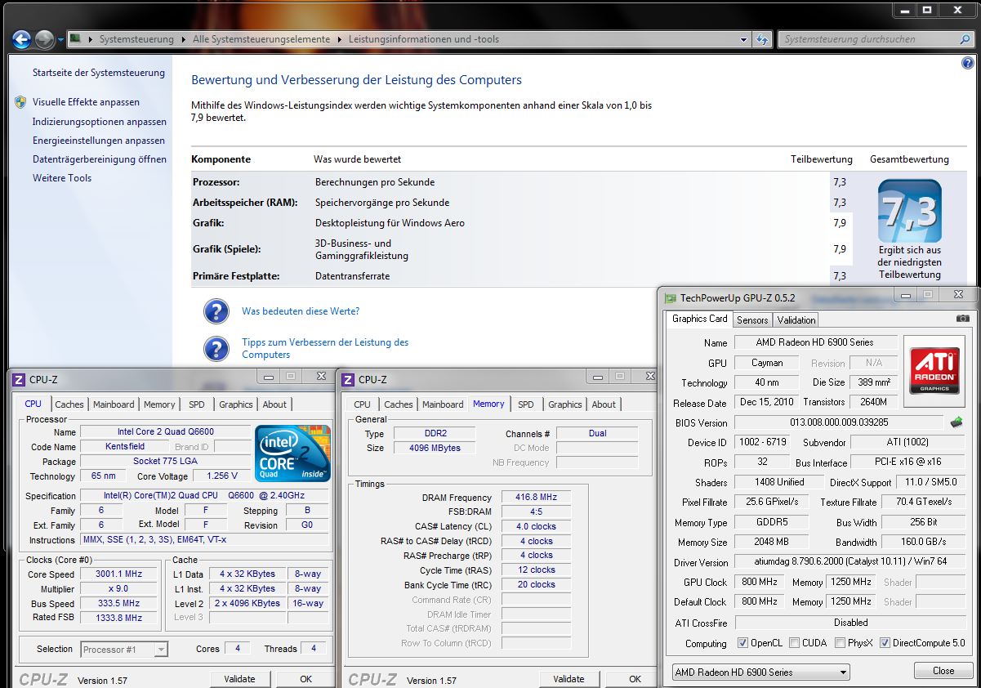This screenshot has height=688, width=981.
Task: Enable the PhysX checkbox
Action: [840, 643]
